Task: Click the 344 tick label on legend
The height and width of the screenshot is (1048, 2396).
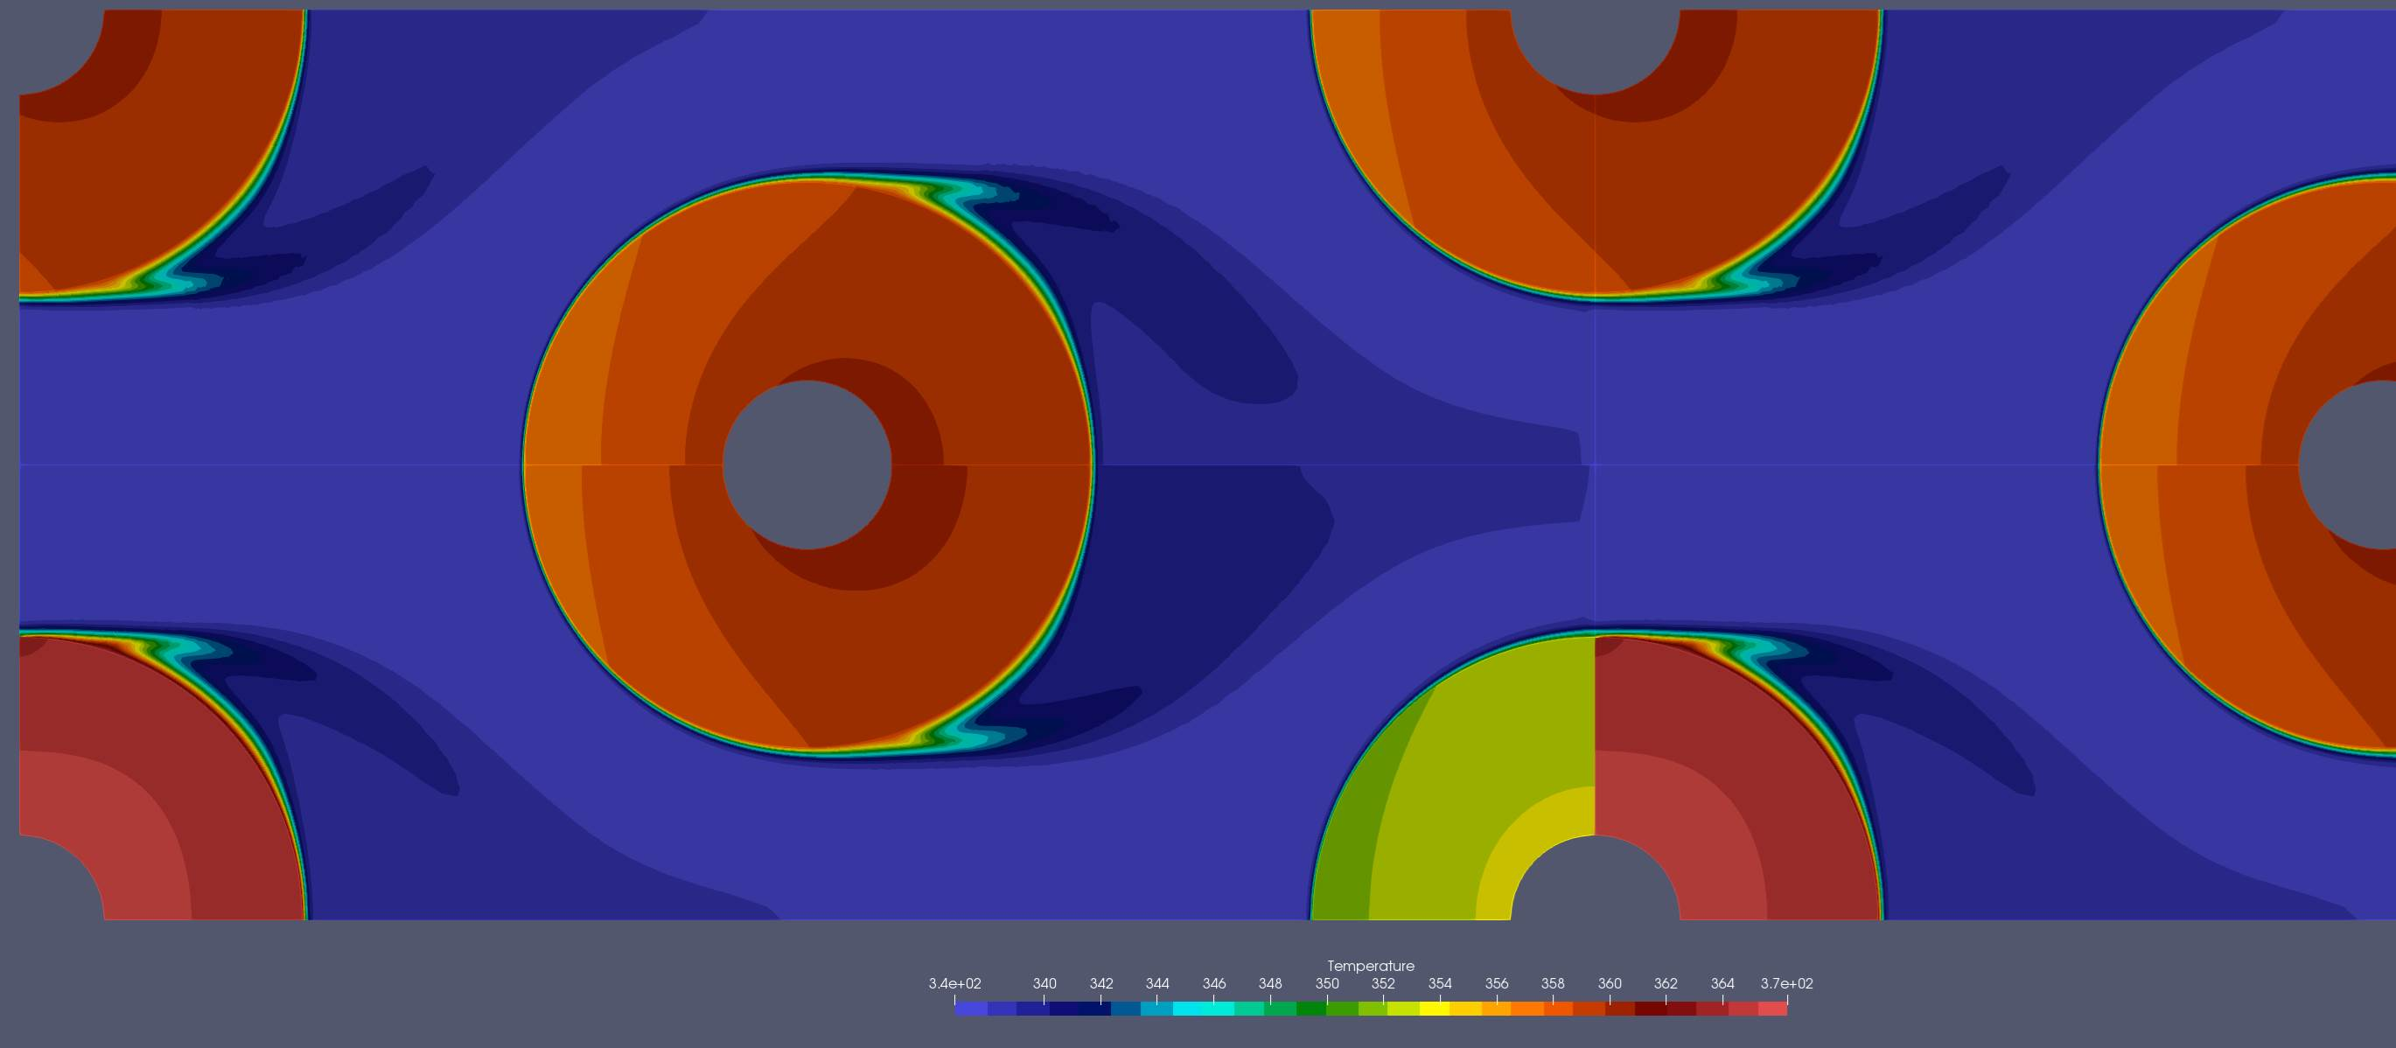Action: point(1157,984)
